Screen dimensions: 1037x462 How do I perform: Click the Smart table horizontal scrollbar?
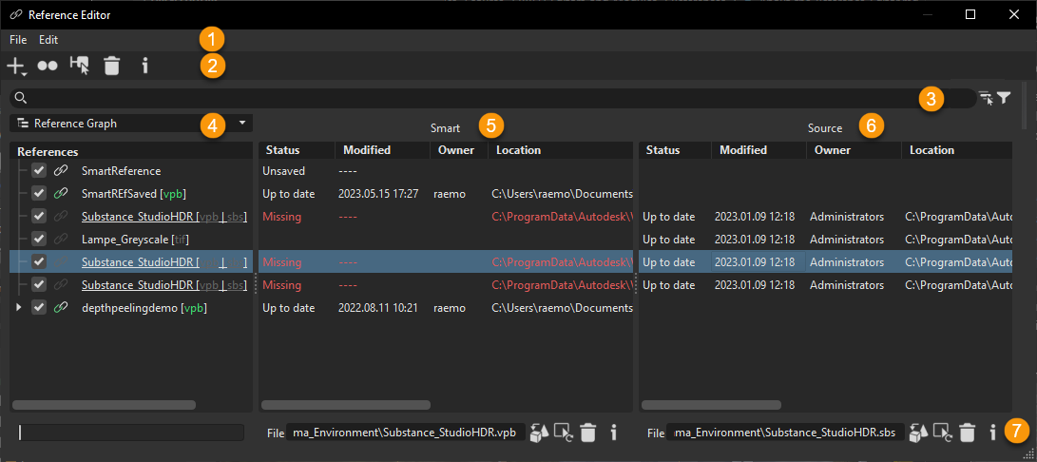(x=346, y=405)
